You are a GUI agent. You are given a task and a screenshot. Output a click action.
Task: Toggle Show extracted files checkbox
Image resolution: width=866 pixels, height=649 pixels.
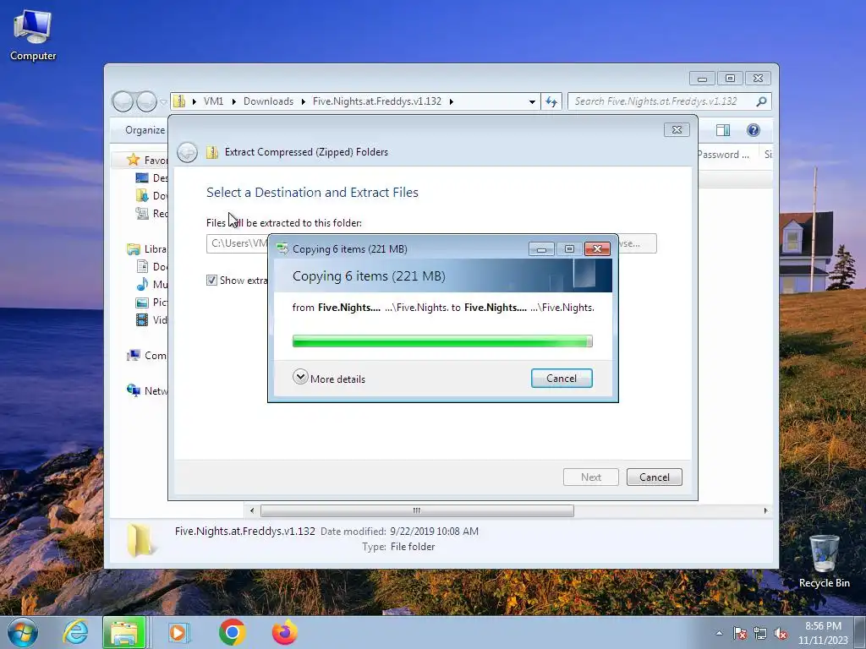pyautogui.click(x=211, y=281)
